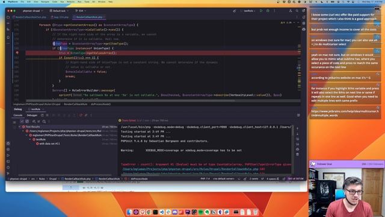Viewport: 385px width, 217px height.
Task: Open the Project tool window folder icon
Action: [x=8, y=17]
